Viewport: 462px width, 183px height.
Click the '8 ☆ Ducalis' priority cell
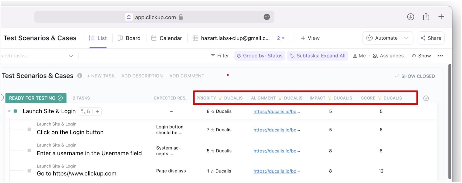point(219,111)
